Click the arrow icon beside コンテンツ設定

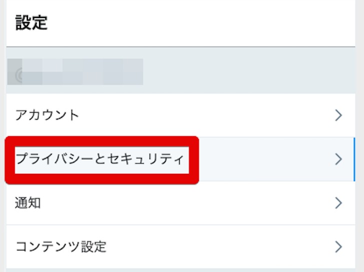tap(338, 246)
